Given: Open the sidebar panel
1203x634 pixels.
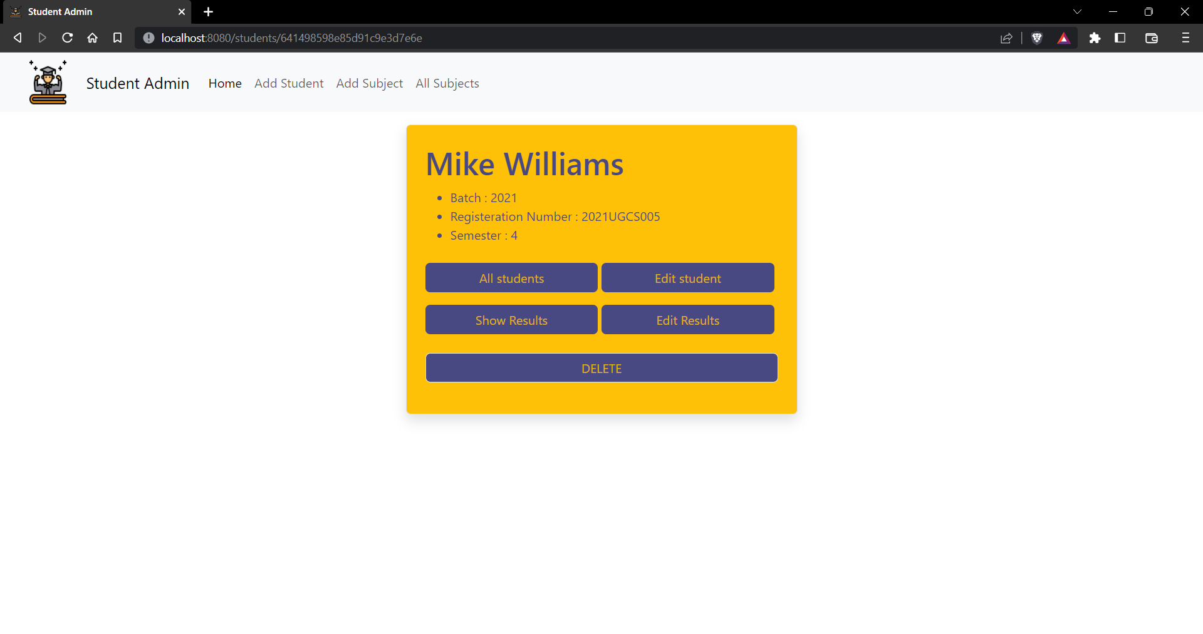Looking at the screenshot, I should click(1120, 38).
